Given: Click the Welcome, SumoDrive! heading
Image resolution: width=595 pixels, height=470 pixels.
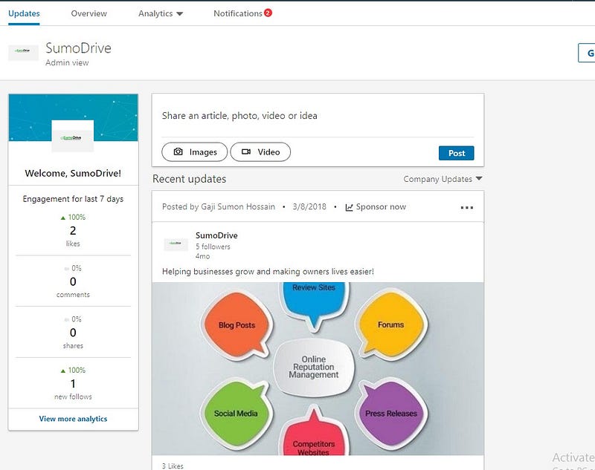Looking at the screenshot, I should coord(73,174).
